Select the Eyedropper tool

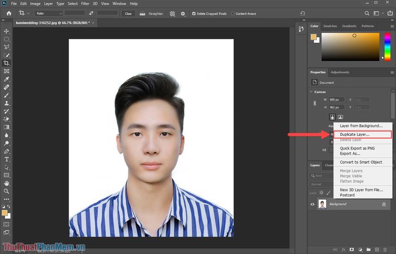coord(7,79)
